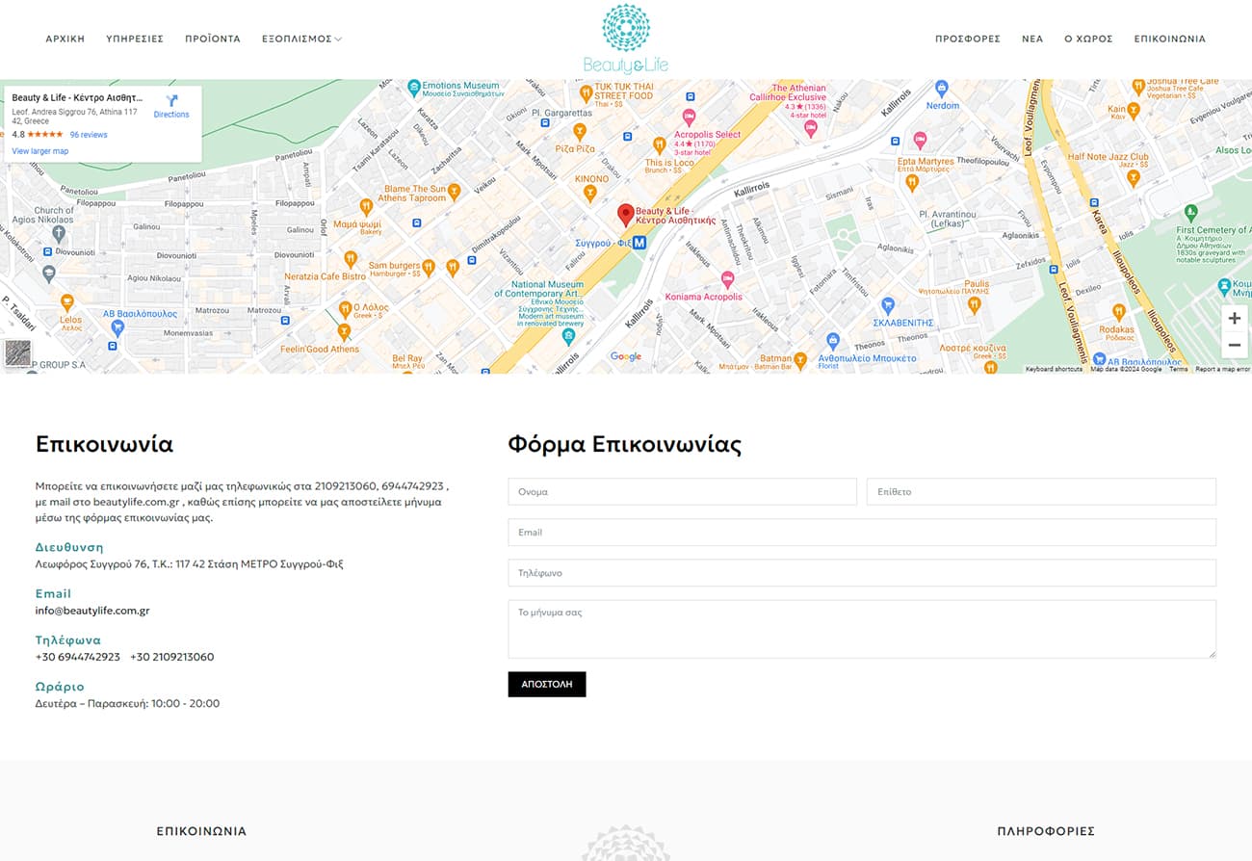Click the National Museum of Contemporary Art marker
Viewport: 1252px width, 861px height.
[568, 336]
